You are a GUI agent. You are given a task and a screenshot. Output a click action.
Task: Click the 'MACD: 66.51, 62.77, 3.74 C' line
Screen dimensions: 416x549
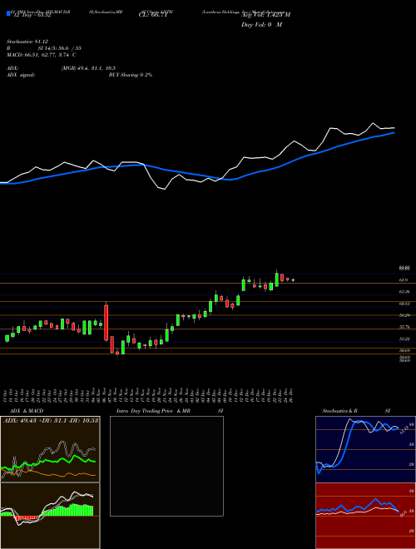(42, 55)
